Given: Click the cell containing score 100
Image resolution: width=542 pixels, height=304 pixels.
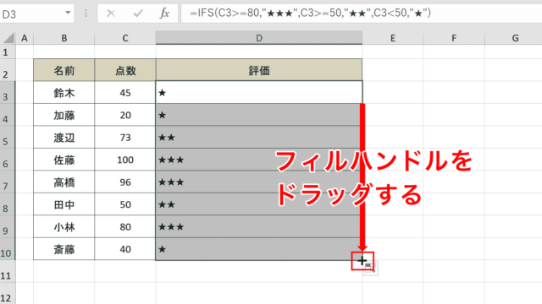Looking at the screenshot, I should click(x=125, y=160).
